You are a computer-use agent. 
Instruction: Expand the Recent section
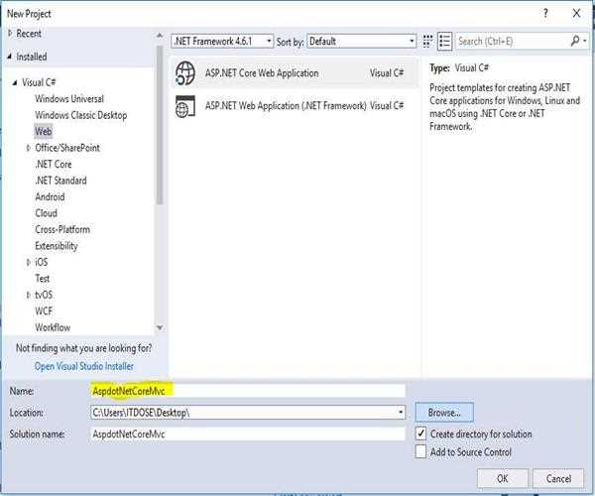[11, 34]
